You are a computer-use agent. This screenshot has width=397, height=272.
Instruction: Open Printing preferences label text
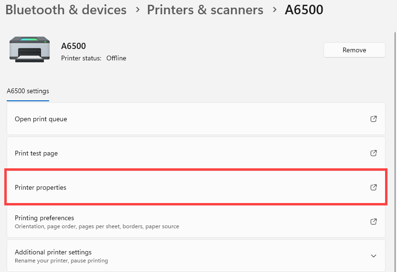coord(44,218)
